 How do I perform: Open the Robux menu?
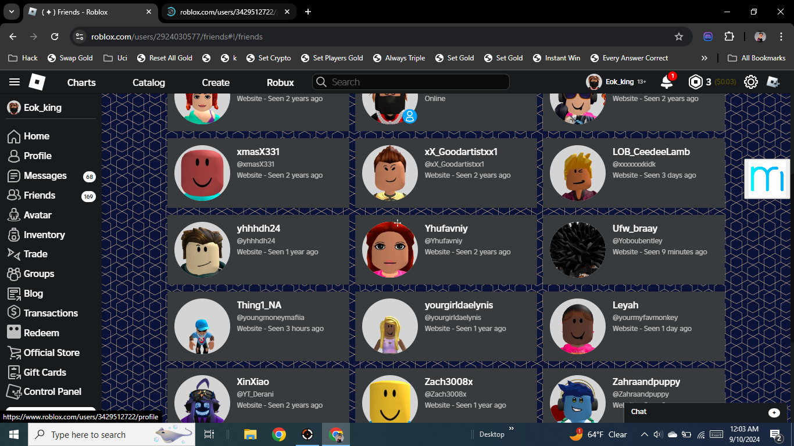tap(280, 82)
